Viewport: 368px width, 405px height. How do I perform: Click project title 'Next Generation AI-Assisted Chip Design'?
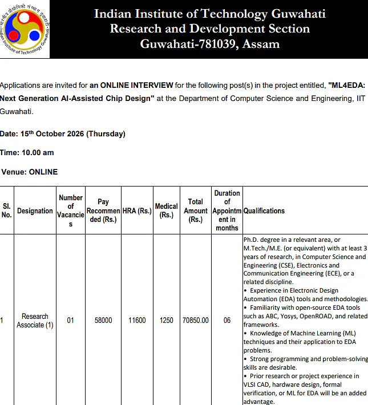pos(77,99)
